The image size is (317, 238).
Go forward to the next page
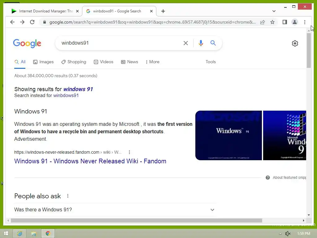(x=22, y=22)
